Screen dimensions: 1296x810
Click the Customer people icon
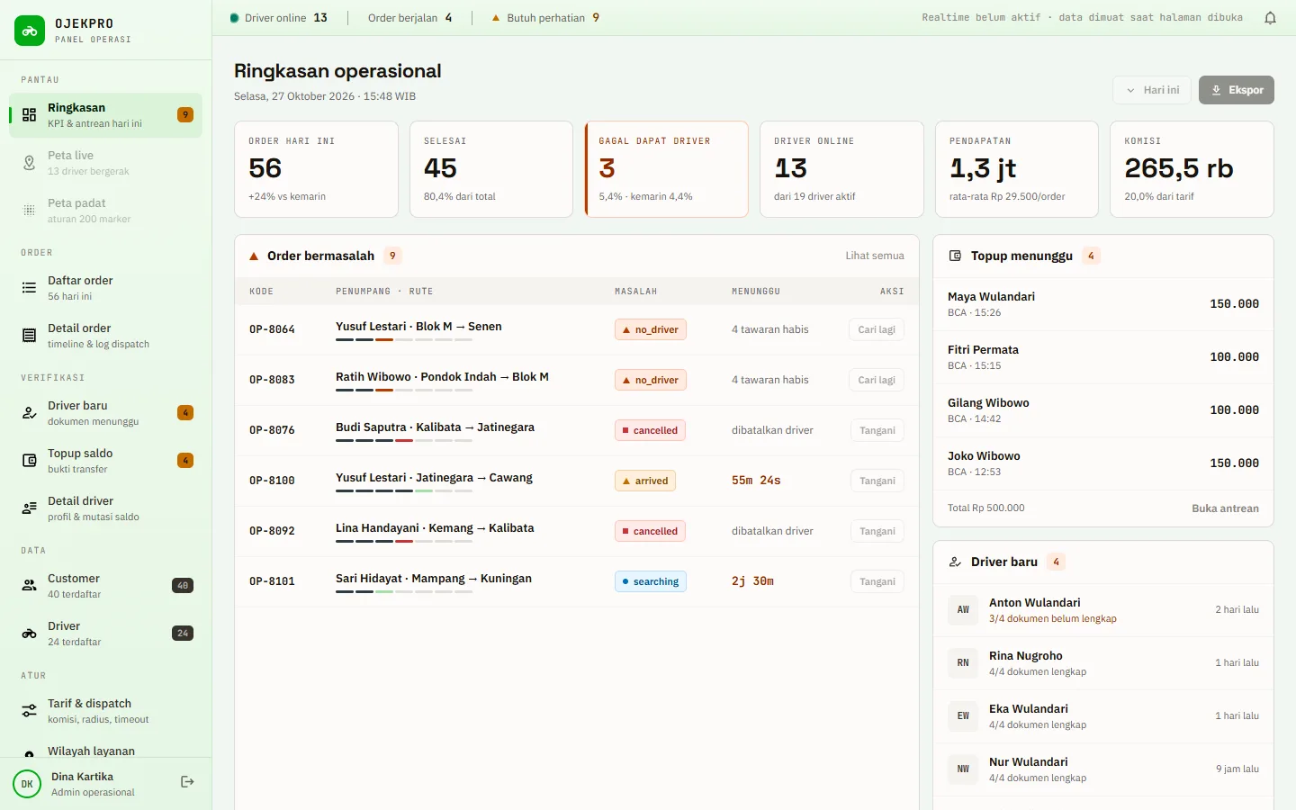pyautogui.click(x=30, y=586)
